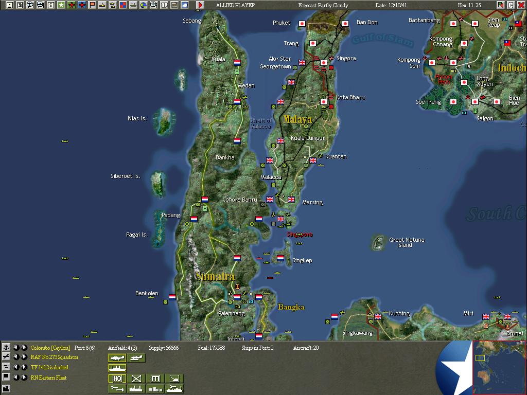Image resolution: width=527 pixels, height=395 pixels.
Task: Click the stacked blocks resource button
Action: pyautogui.click(x=155, y=389)
